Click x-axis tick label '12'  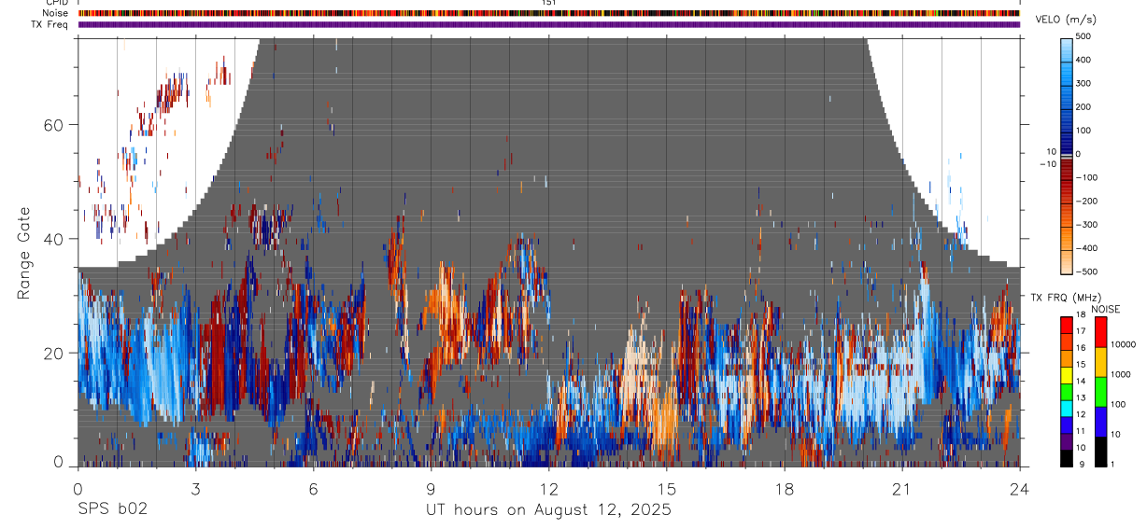click(548, 488)
